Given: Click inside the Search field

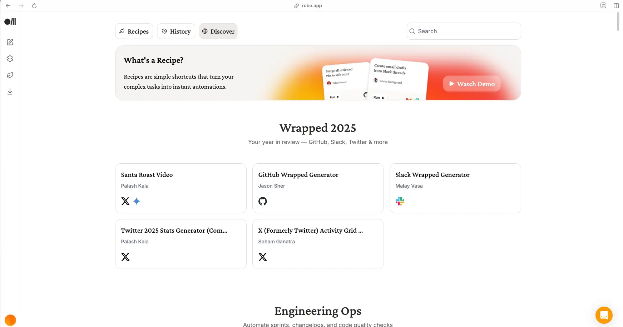Looking at the screenshot, I should 464,31.
